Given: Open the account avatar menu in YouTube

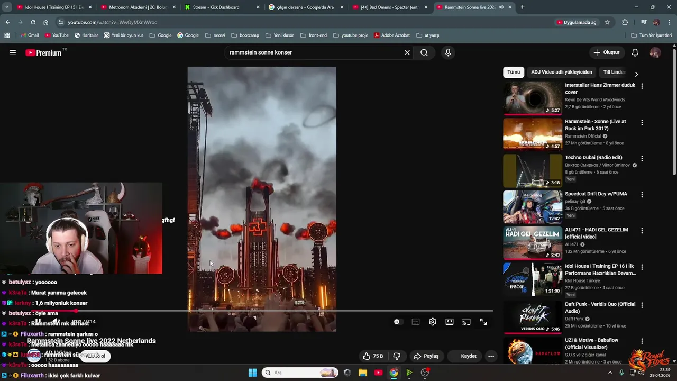Looking at the screenshot, I should pos(655,52).
